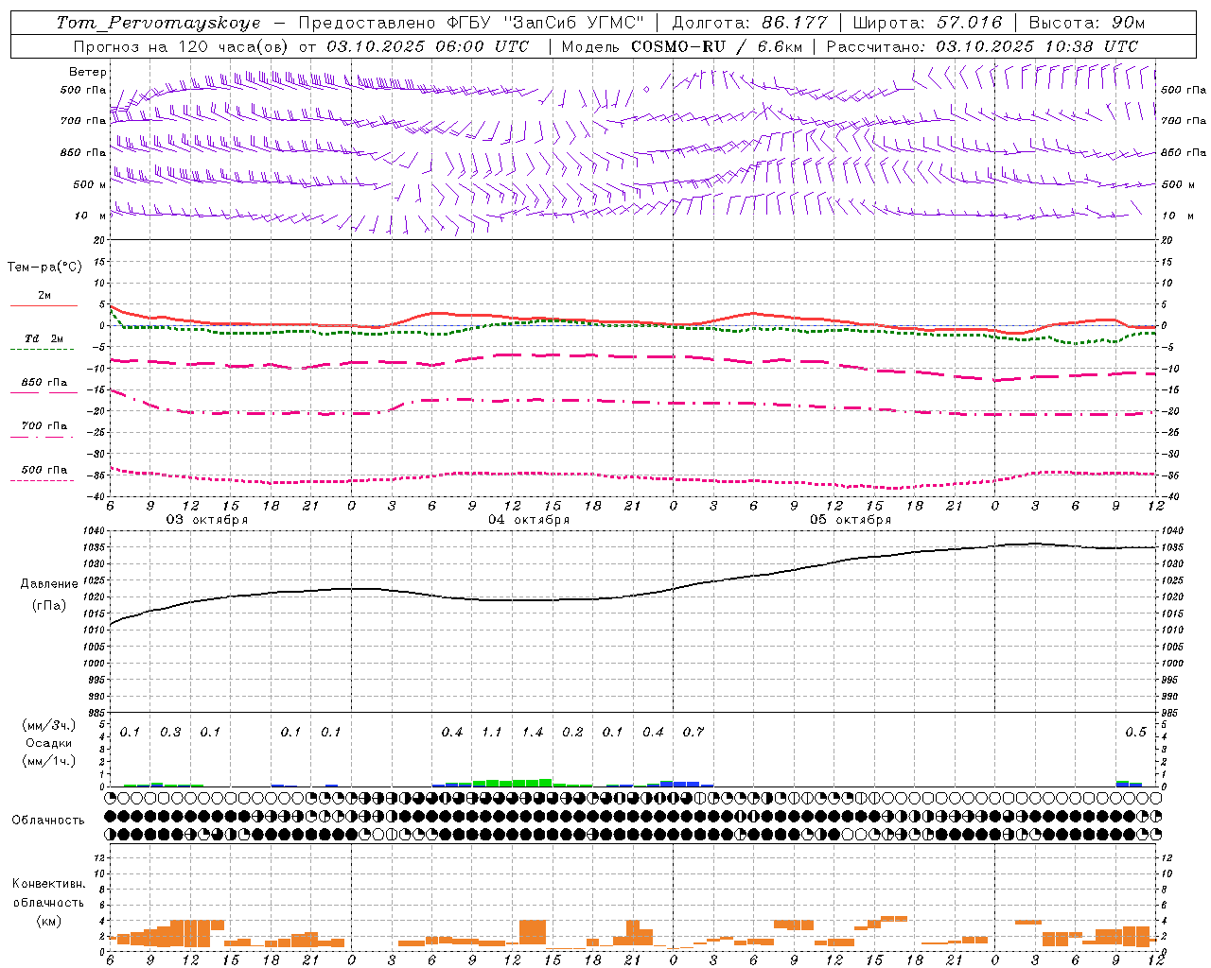Click the 850 гПа temperature legend entry
Image resolution: width=1211 pixels, height=968 pixels.
(44, 383)
